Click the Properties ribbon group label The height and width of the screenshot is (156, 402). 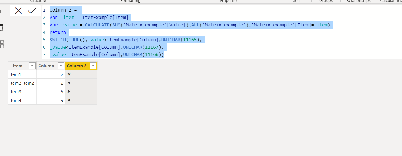229,1
